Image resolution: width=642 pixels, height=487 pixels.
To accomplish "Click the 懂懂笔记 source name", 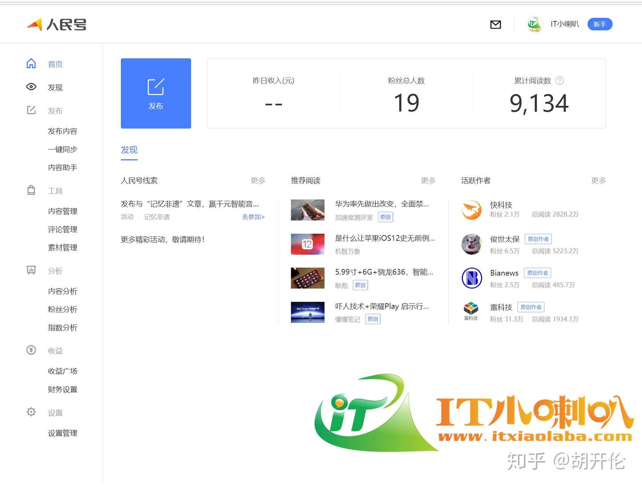I will (348, 319).
